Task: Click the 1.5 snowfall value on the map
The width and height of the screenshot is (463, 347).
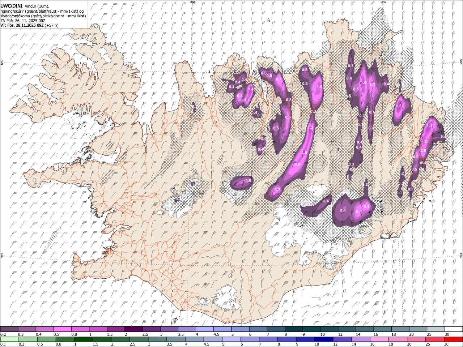Action: tap(399, 106)
